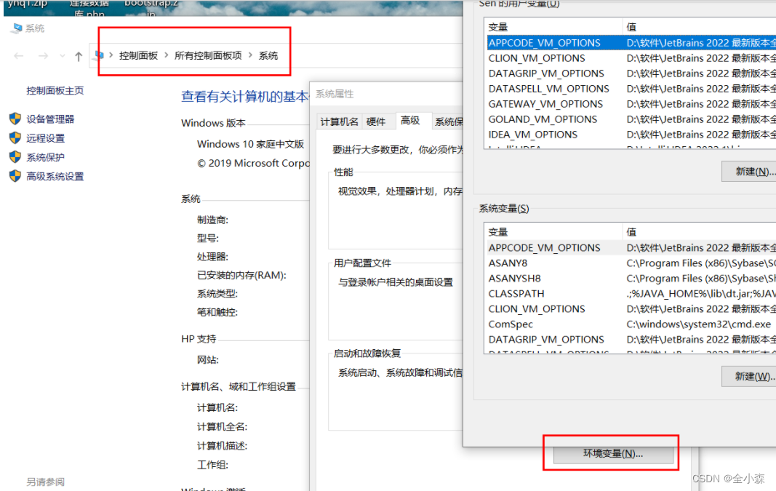Screen dimensions: 776x491
Task: Click the forward arrow in the System window
Action: (43, 56)
